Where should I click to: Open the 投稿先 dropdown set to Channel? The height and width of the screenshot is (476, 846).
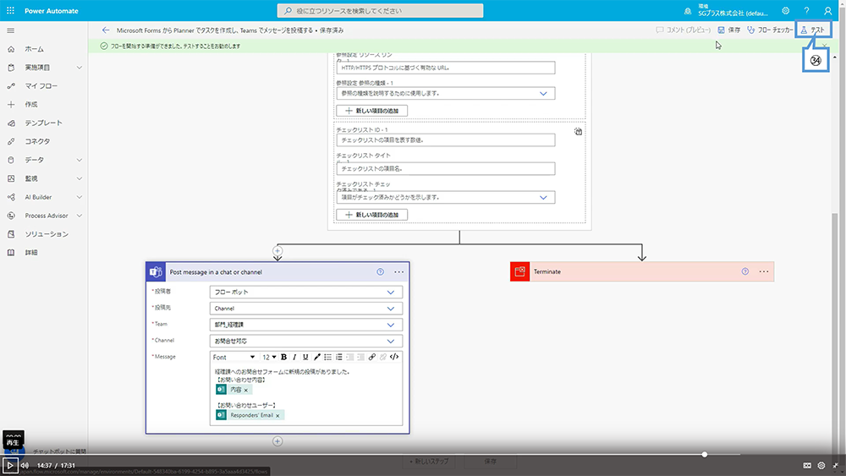(305, 309)
